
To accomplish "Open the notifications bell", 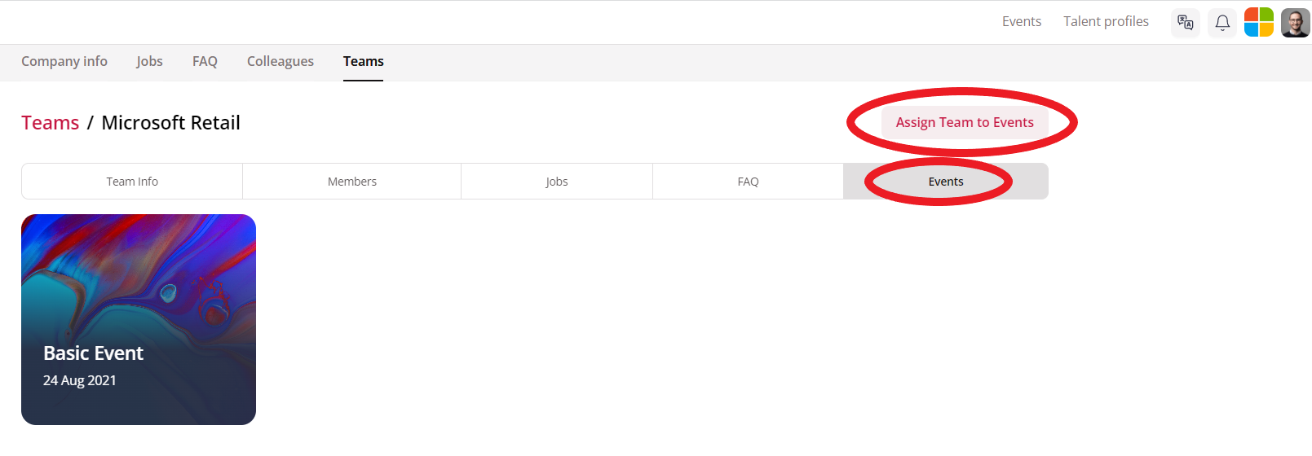I will tap(1222, 23).
